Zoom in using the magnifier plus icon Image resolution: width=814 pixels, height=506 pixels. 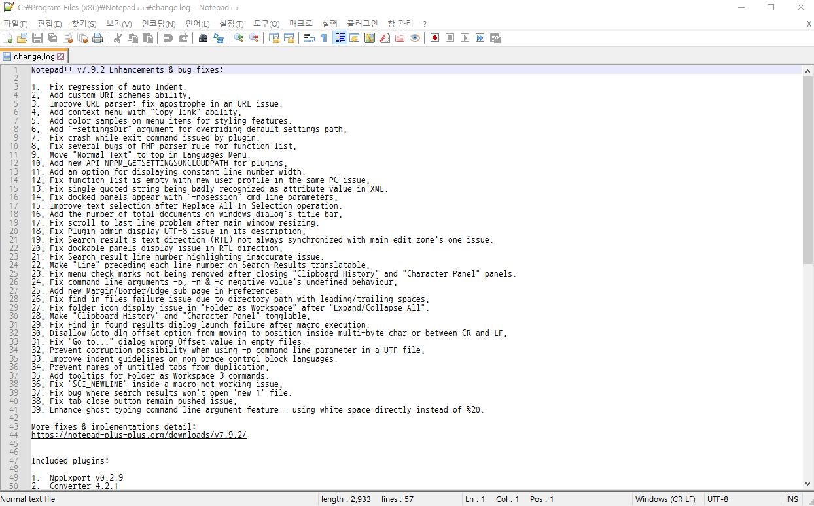239,38
